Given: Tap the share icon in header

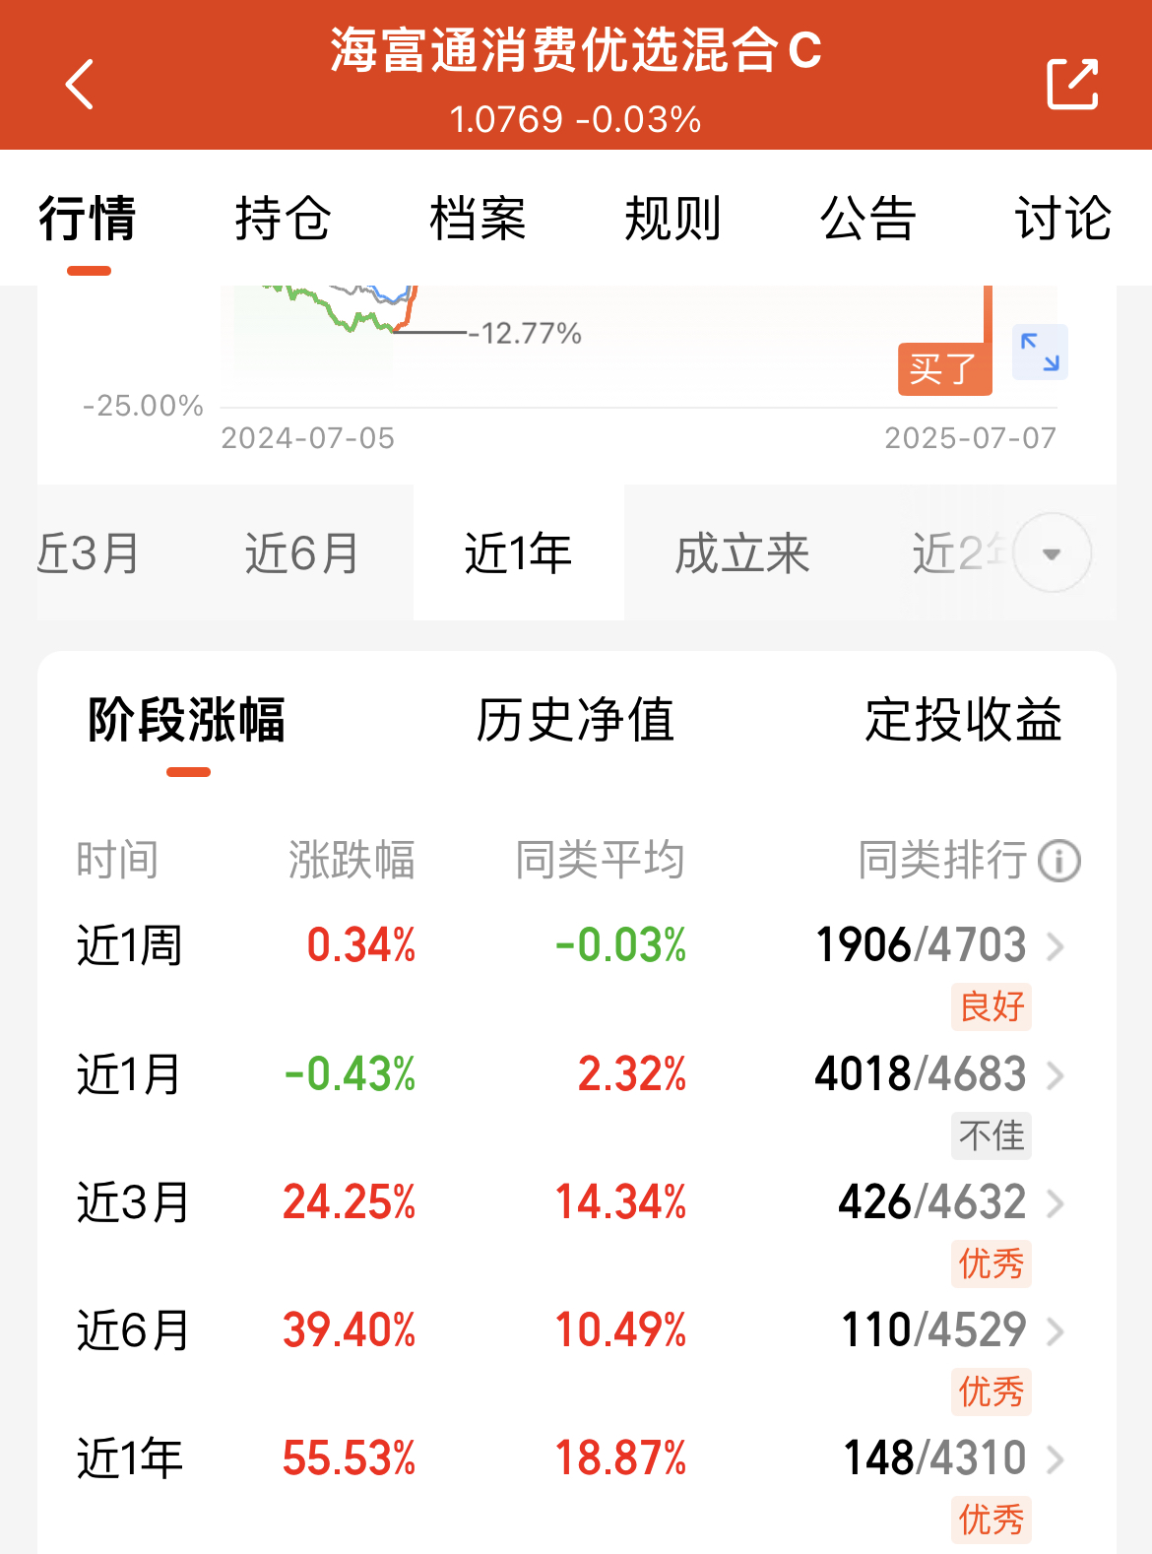Looking at the screenshot, I should point(1072,84).
